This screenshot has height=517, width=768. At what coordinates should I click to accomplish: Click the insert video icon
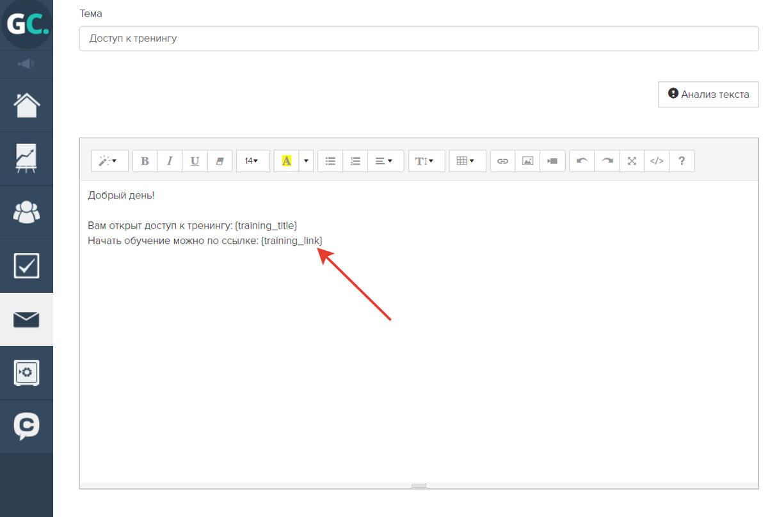pos(552,161)
